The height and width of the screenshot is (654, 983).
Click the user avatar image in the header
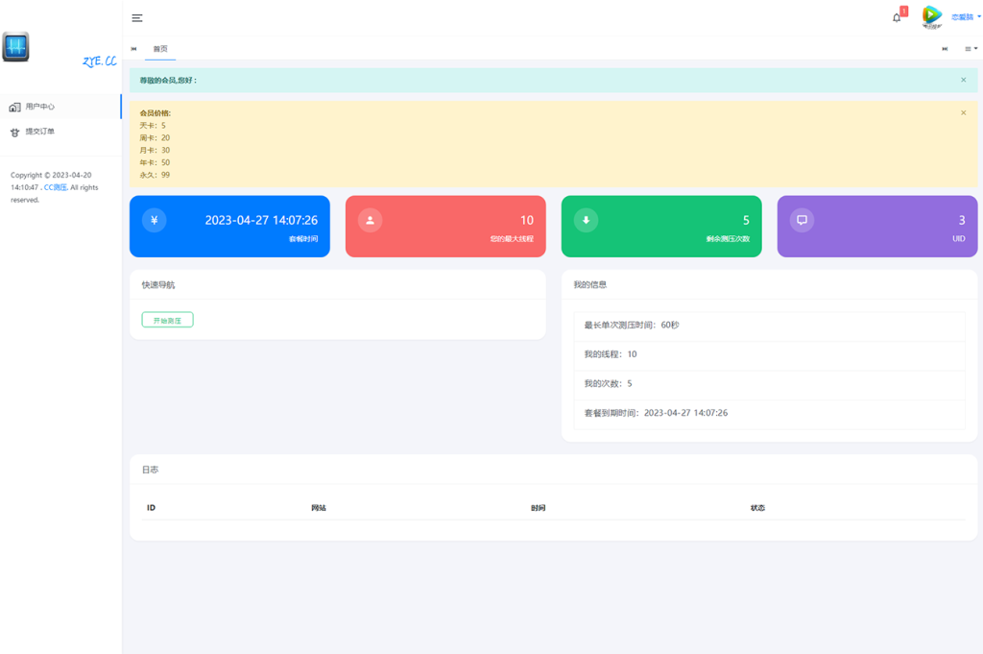931,16
